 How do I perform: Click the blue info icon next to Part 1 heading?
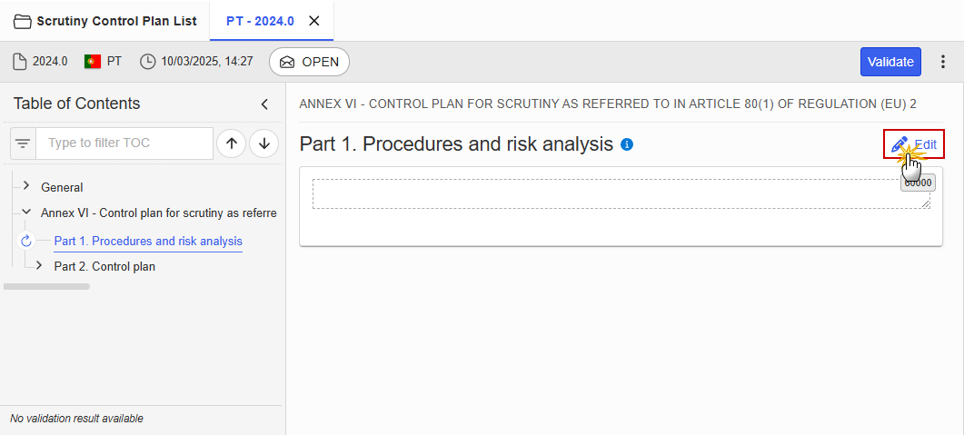click(x=627, y=145)
